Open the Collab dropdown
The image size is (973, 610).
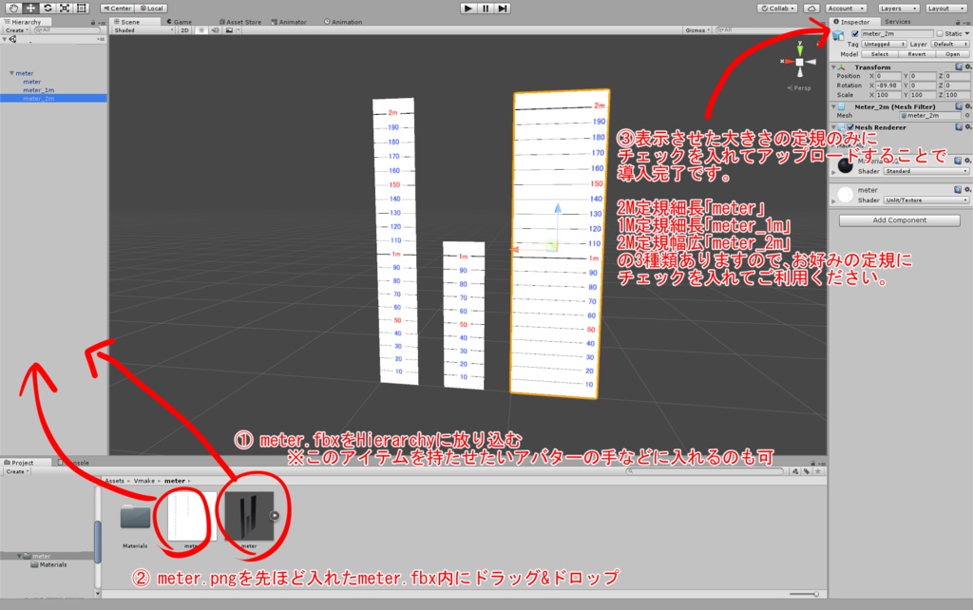point(778,8)
